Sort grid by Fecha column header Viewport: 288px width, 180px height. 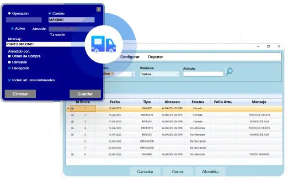[115, 102]
